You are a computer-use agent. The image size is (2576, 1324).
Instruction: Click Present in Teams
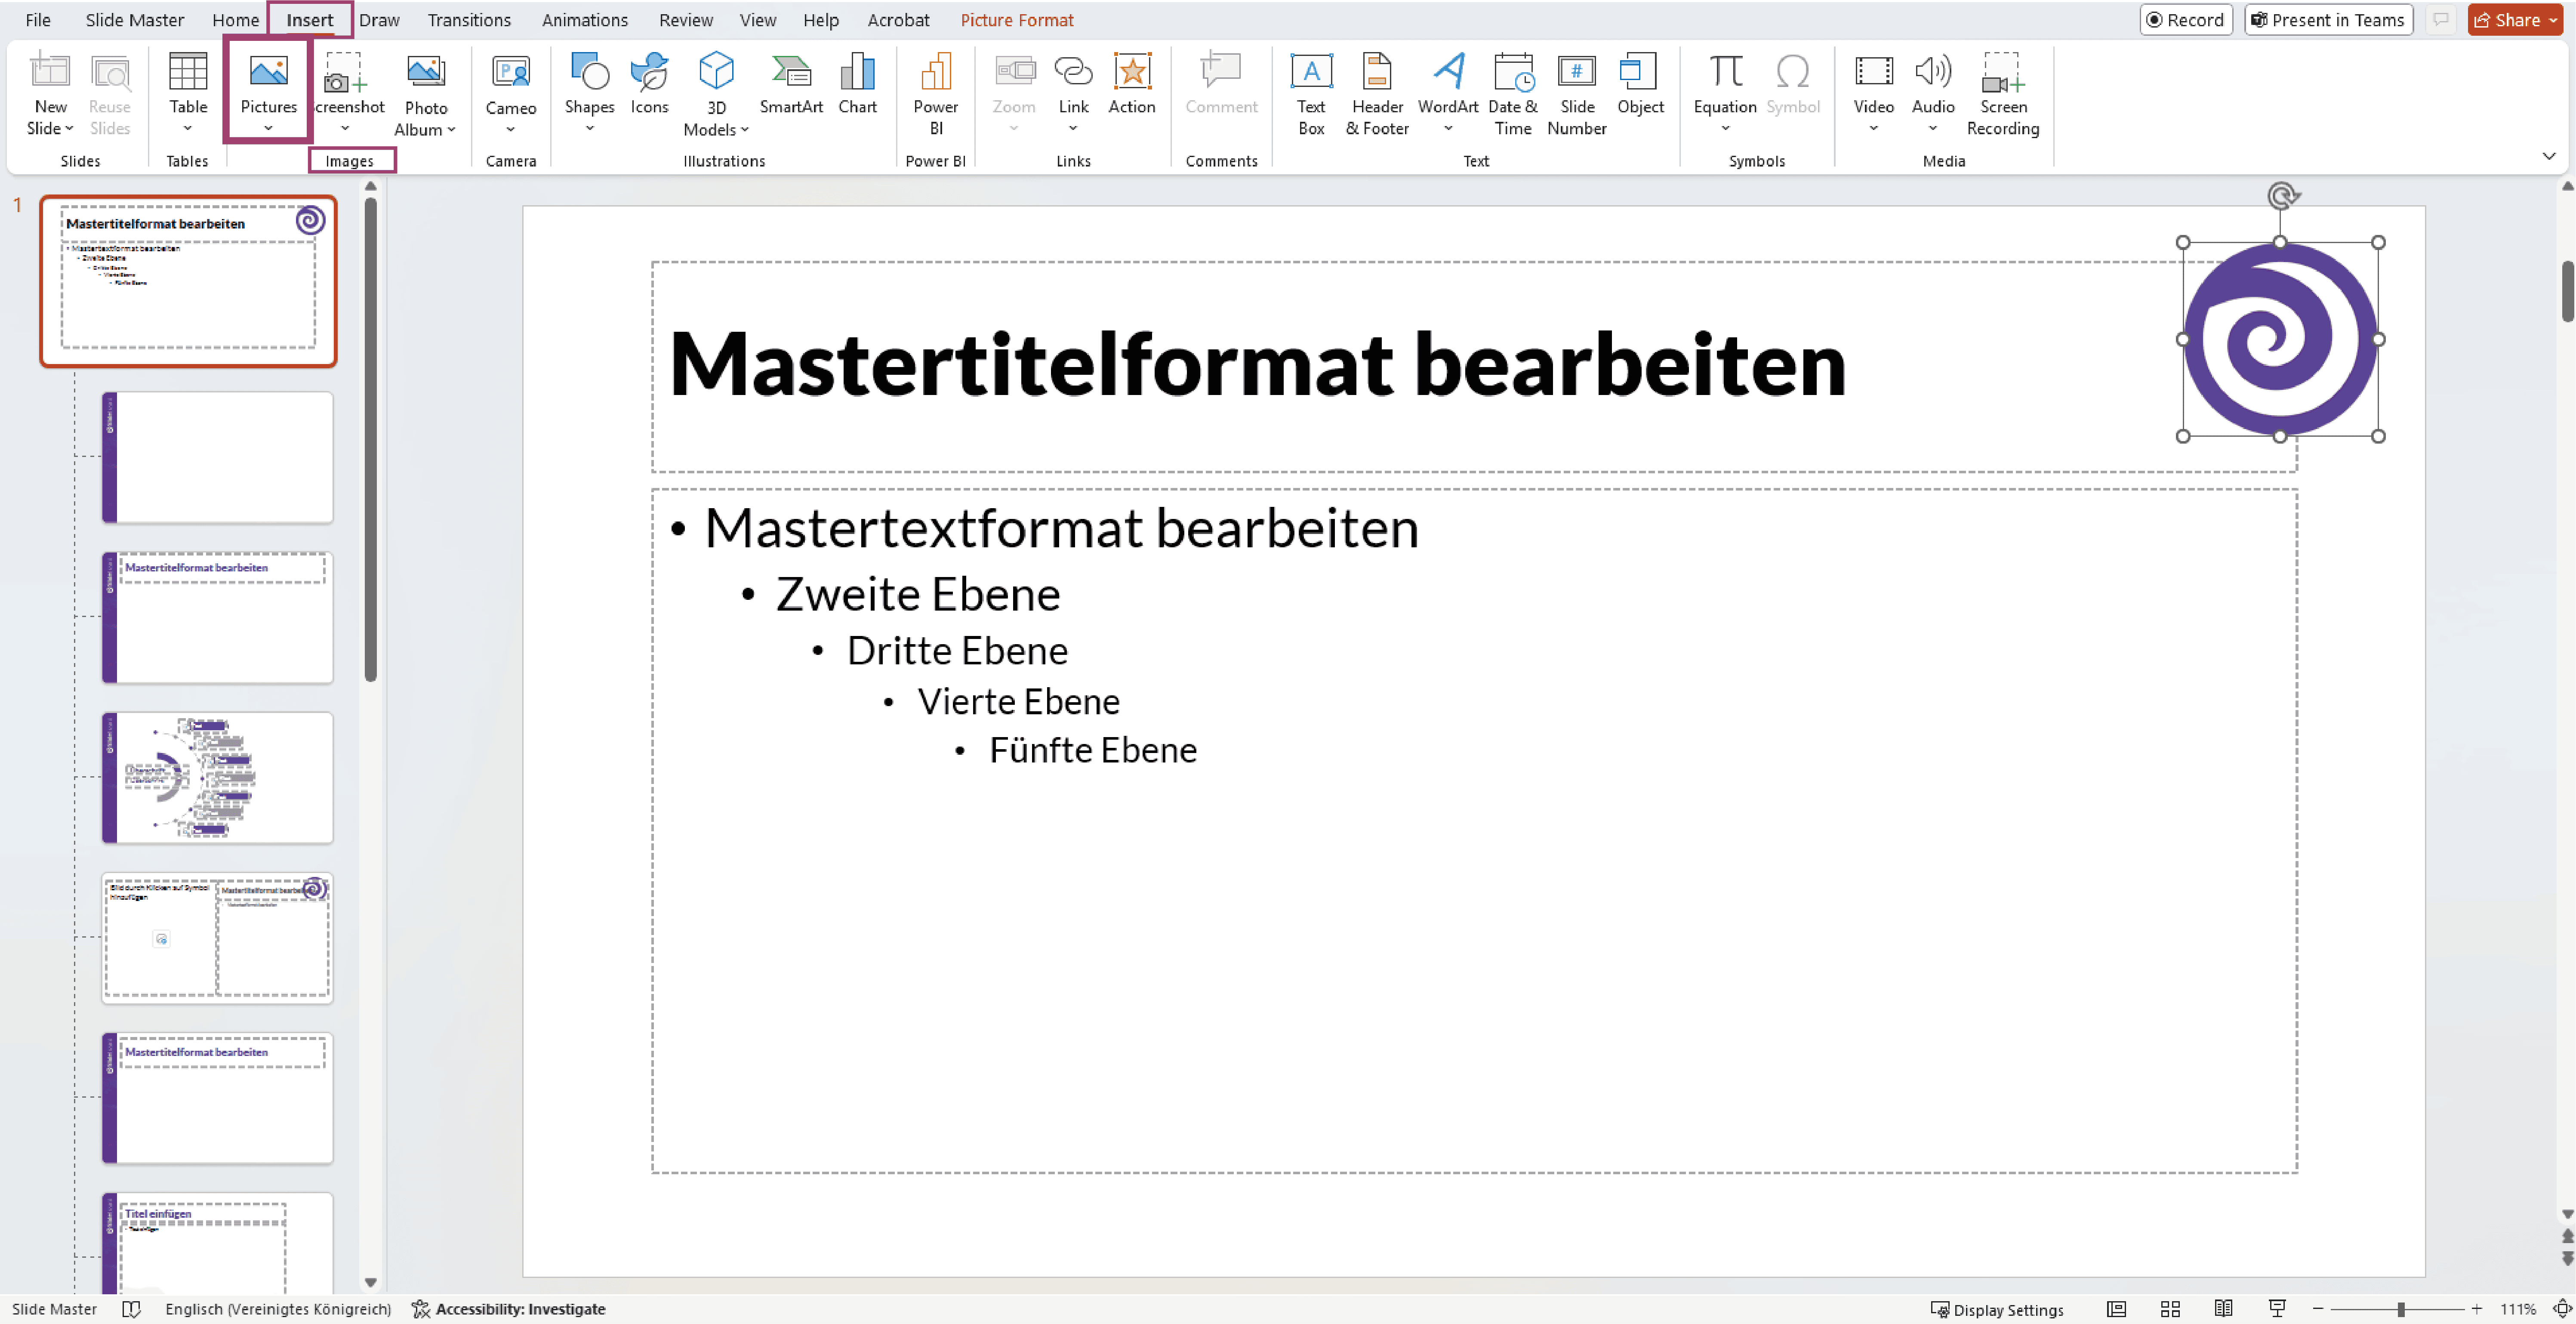(2328, 20)
